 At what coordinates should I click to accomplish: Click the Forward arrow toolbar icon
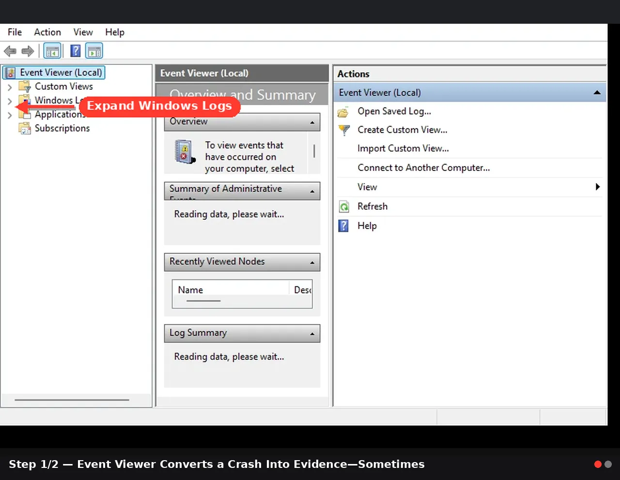[28, 51]
